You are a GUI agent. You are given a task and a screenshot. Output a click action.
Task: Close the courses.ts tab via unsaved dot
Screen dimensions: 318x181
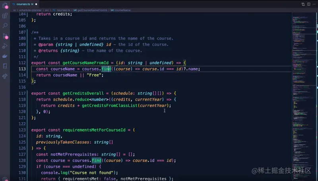point(36,4)
